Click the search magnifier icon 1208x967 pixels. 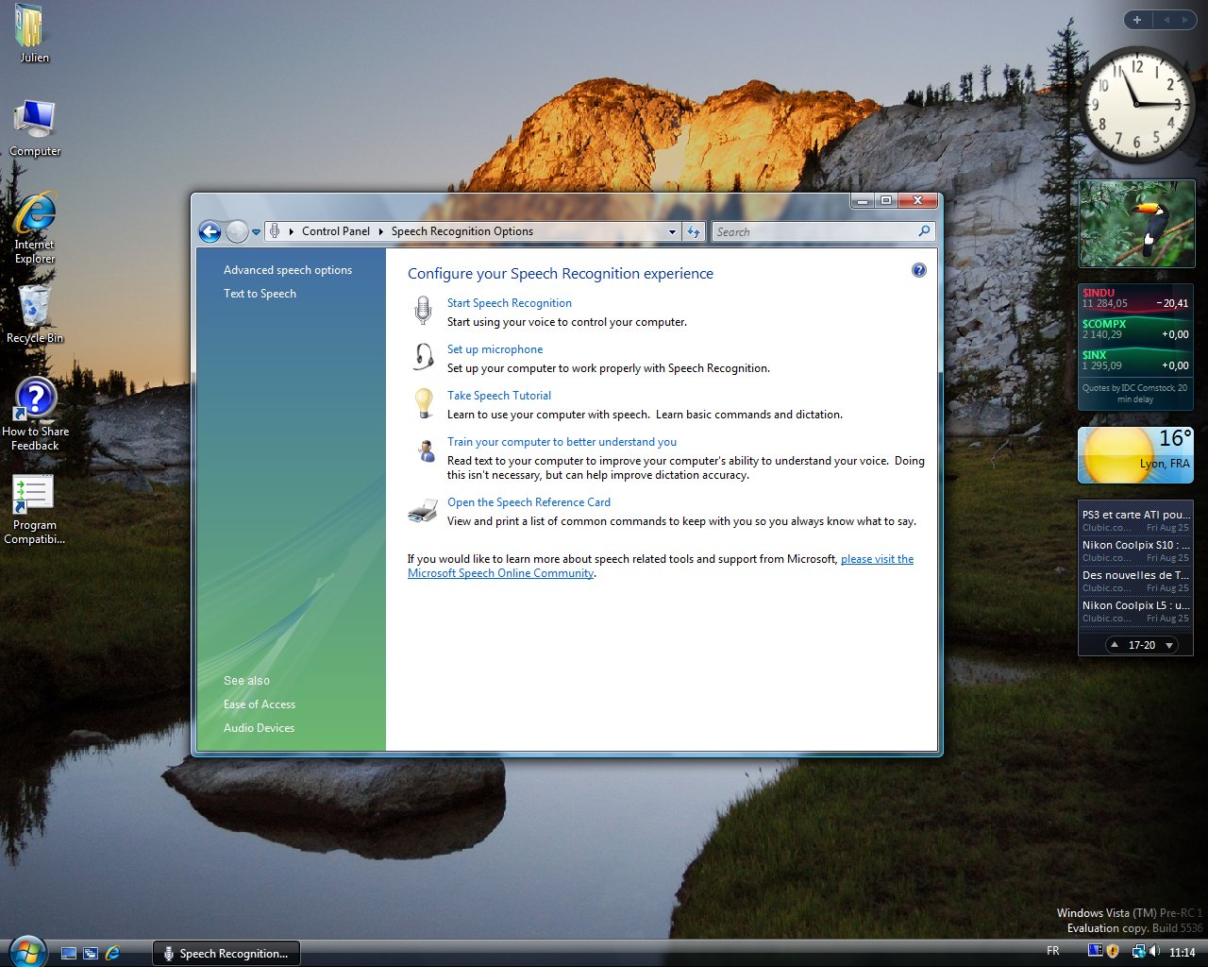[x=924, y=231]
